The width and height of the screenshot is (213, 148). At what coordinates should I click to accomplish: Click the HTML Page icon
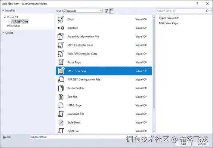pyautogui.click(x=61, y=105)
